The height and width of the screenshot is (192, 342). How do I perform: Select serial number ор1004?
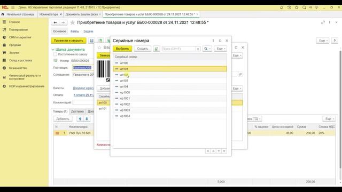pyautogui.click(x=170, y=116)
